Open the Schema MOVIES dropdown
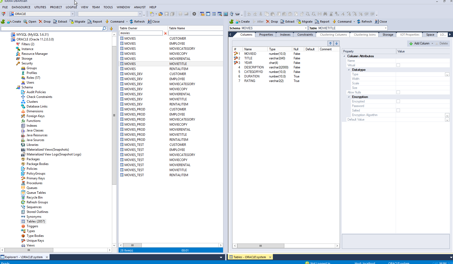Screen dimensions: 453x264 (x=306, y=28)
